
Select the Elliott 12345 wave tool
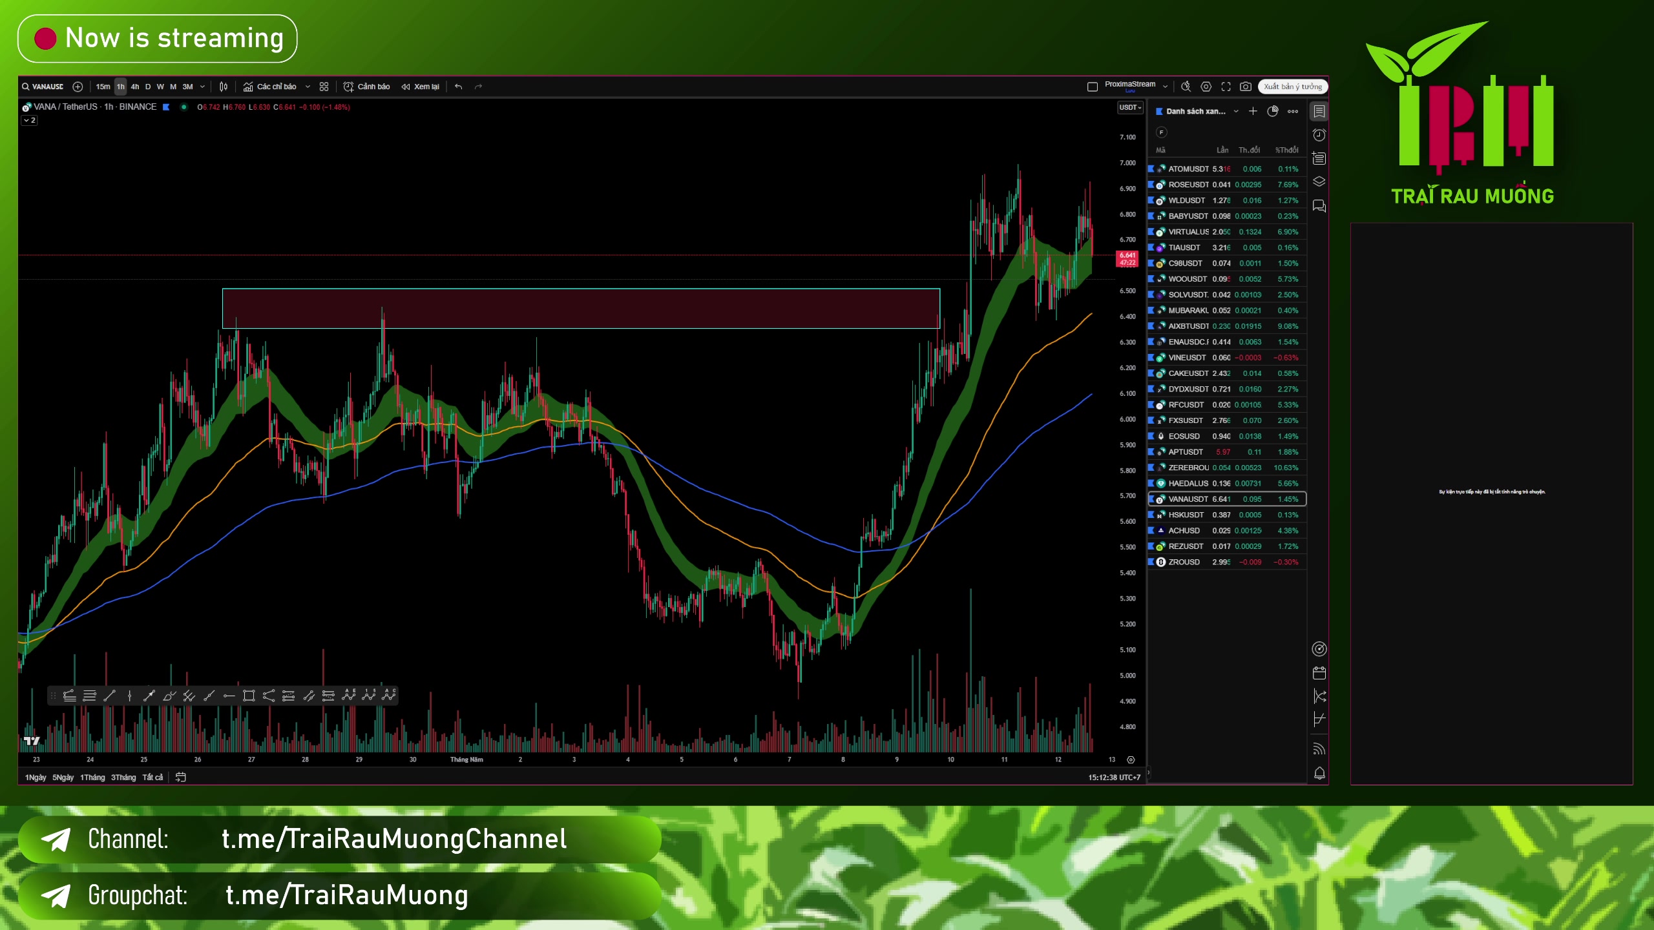pyautogui.click(x=368, y=696)
